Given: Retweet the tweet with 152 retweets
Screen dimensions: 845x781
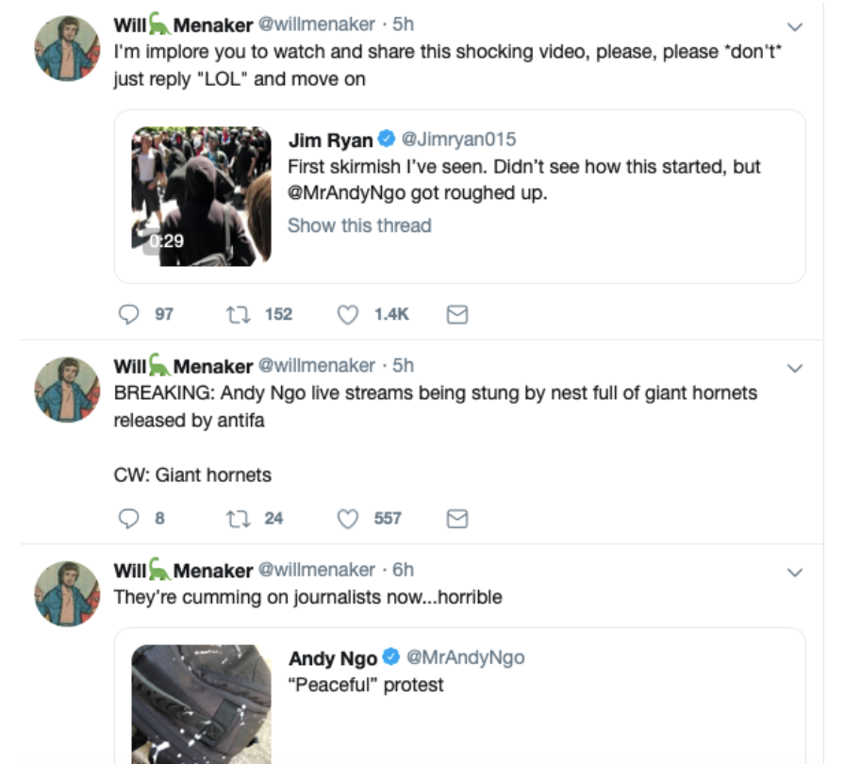Looking at the screenshot, I should pyautogui.click(x=238, y=314).
